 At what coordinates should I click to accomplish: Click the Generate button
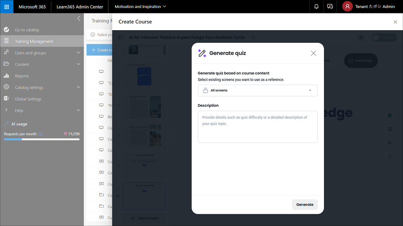tap(305, 205)
